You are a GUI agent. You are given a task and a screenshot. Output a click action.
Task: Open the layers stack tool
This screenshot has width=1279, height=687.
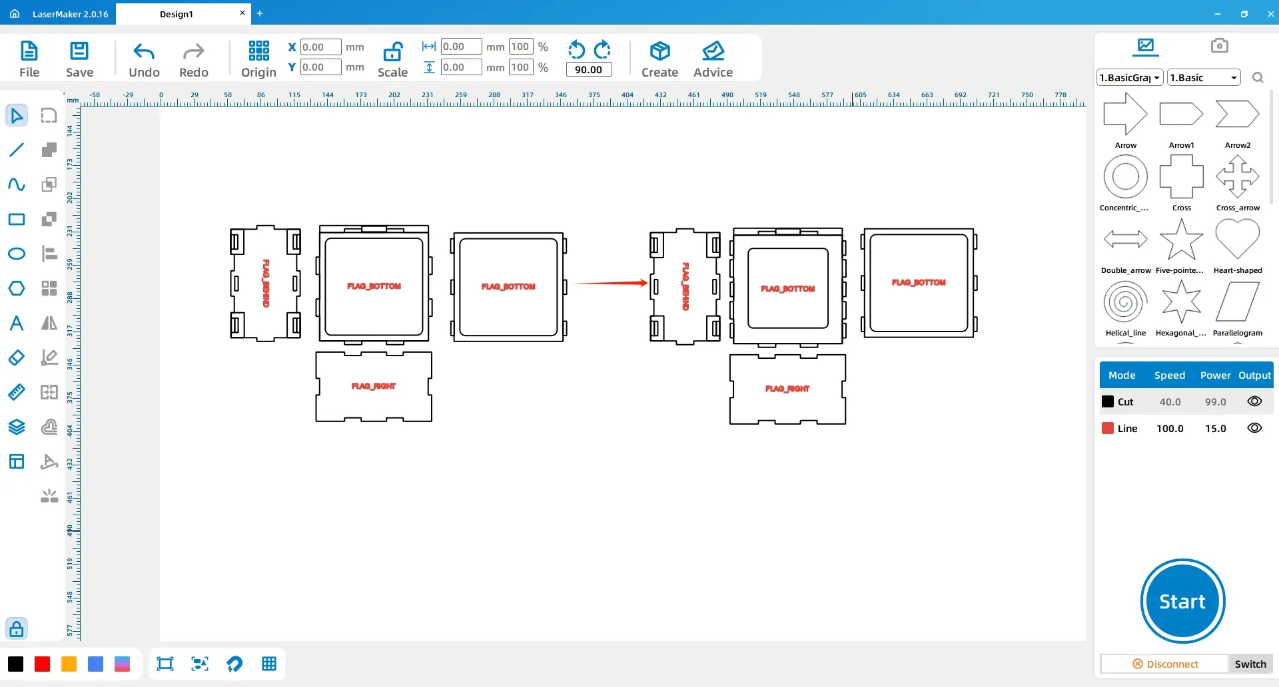17,427
